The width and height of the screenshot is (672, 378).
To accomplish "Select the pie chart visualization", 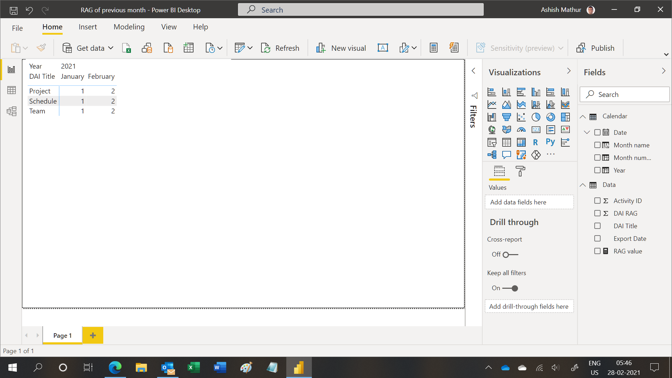I will coord(536,117).
